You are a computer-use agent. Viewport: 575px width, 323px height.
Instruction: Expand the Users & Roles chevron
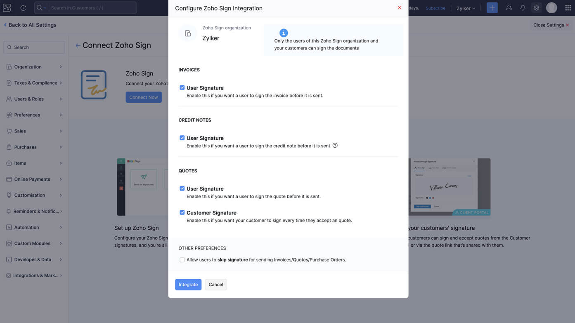[61, 99]
